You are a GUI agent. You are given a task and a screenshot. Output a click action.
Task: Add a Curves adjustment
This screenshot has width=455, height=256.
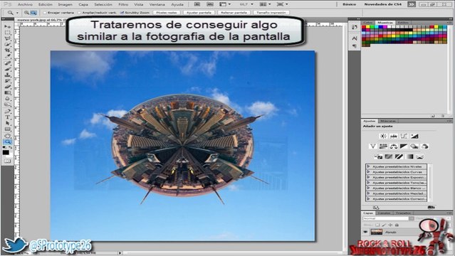pyautogui.click(x=404, y=136)
